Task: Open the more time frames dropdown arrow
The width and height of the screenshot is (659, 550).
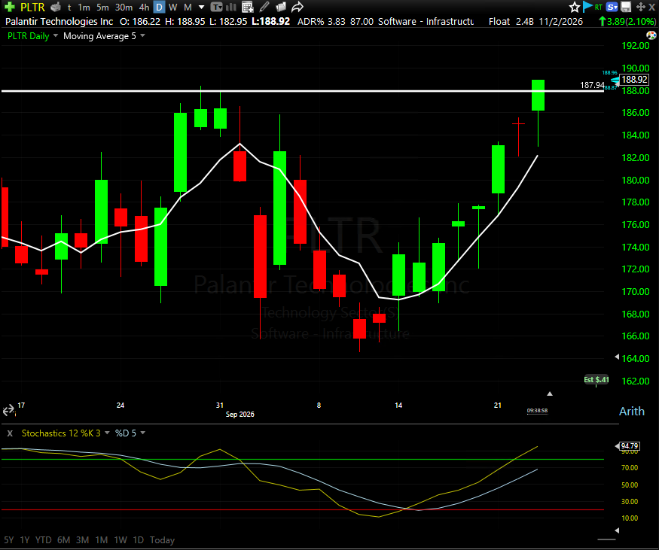Action: click(x=202, y=7)
